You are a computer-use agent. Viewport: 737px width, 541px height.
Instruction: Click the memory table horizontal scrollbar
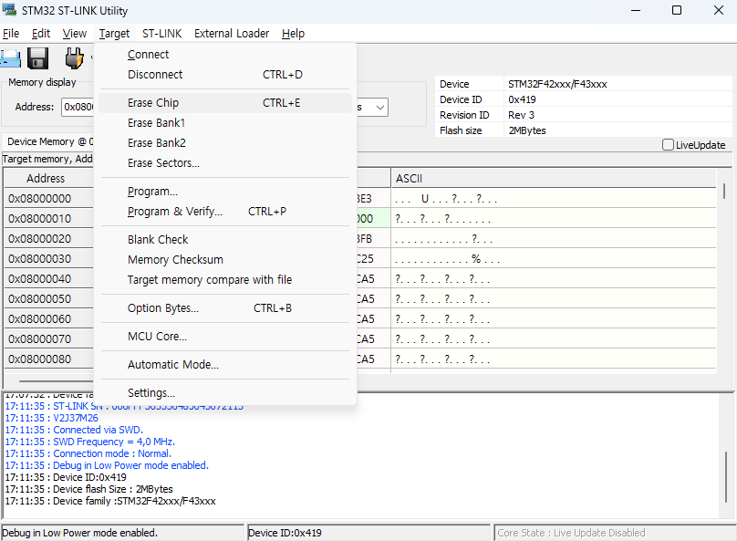(57, 380)
